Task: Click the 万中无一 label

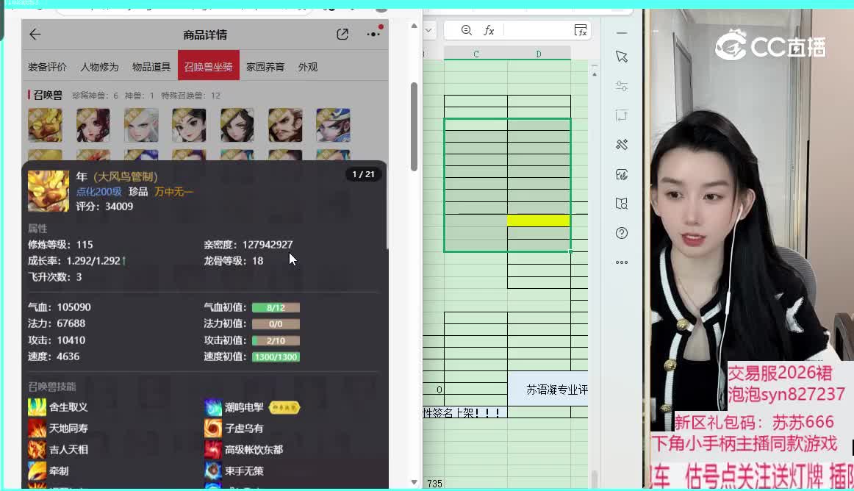Action: click(174, 192)
